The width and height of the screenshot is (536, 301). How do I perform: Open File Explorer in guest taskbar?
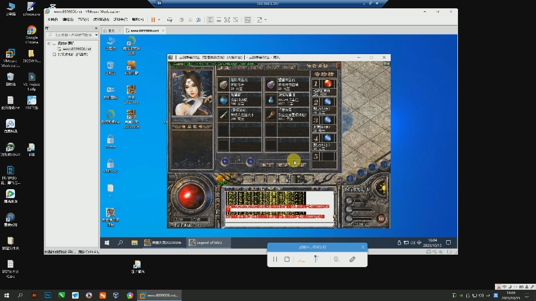135,243
